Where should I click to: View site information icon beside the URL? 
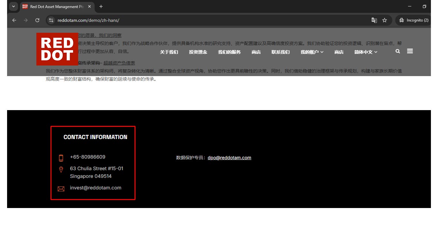click(51, 20)
